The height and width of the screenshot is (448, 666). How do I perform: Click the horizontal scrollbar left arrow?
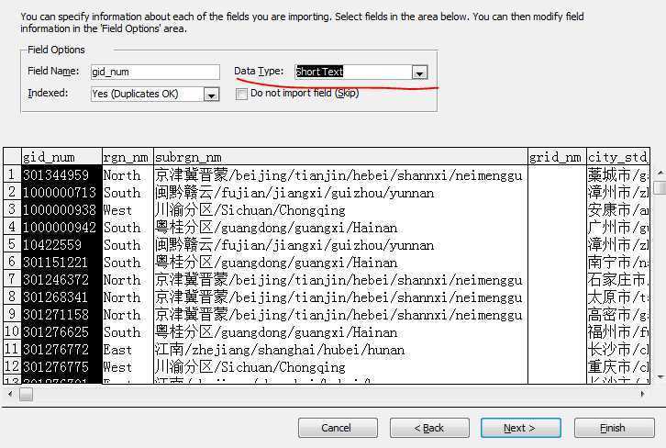tap(10, 395)
